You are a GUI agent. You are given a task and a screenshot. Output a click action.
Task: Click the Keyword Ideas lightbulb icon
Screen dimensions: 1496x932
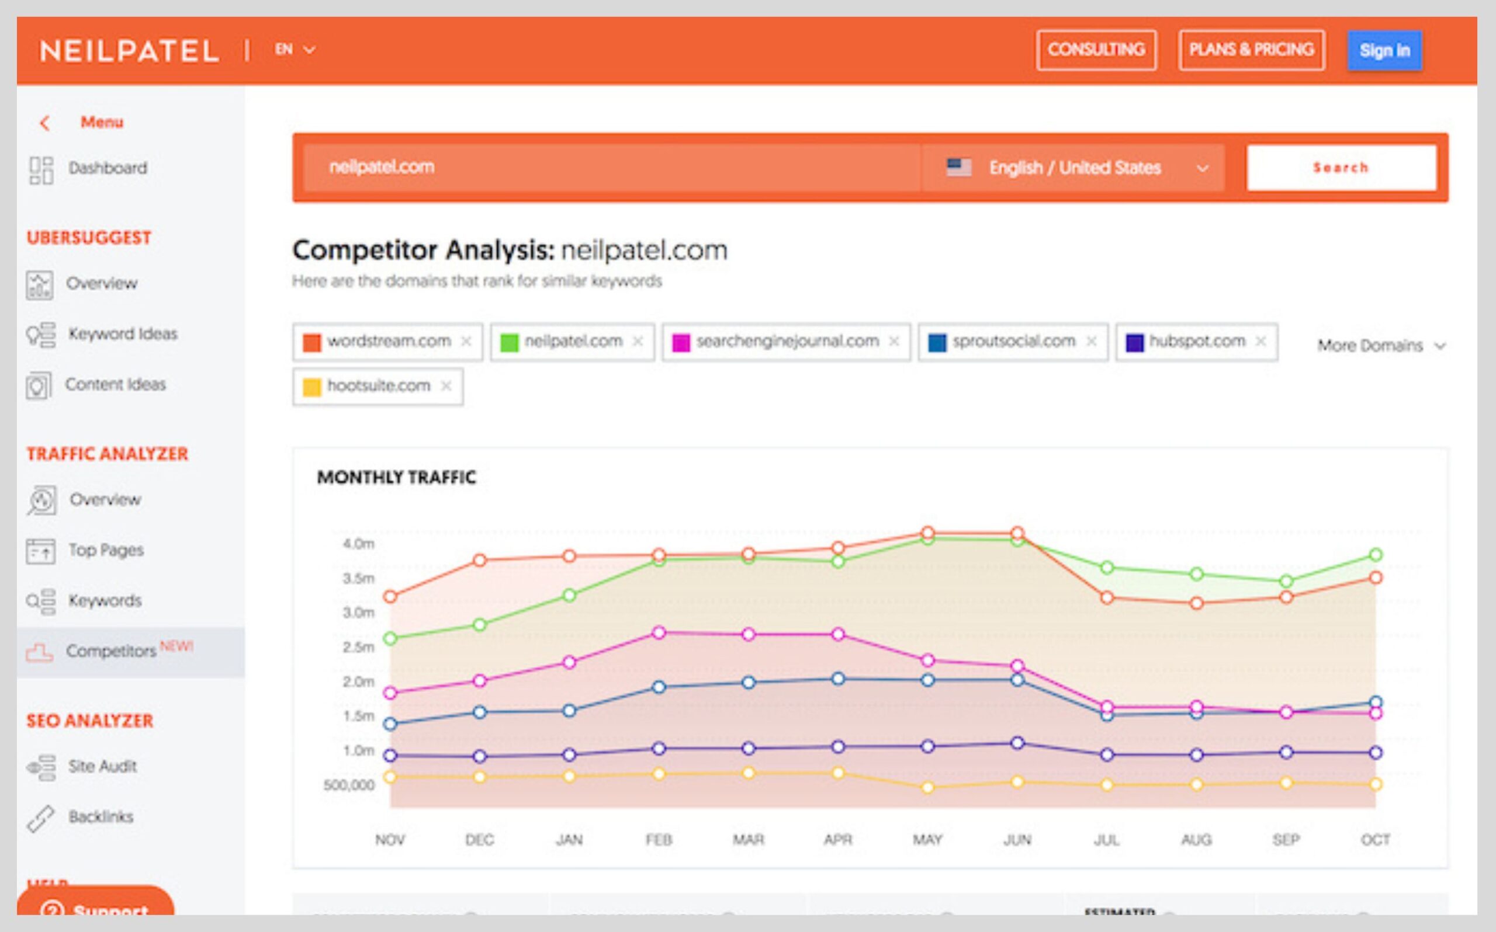tap(41, 335)
